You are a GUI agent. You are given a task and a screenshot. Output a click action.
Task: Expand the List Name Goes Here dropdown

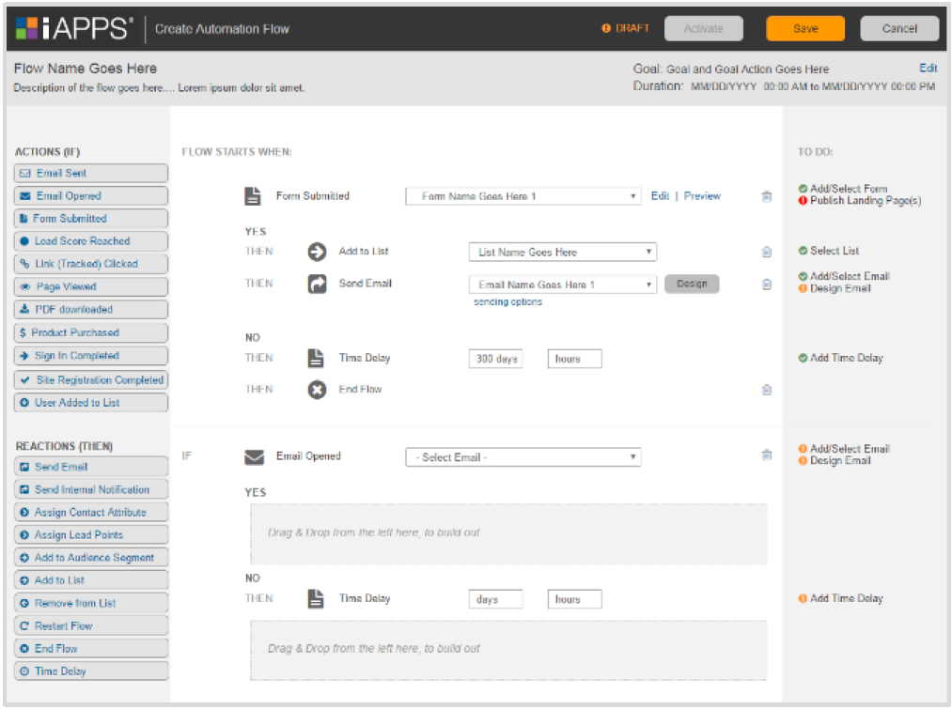tap(562, 252)
